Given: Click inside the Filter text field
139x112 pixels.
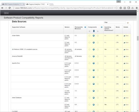Looking at the screenshot, I should click(114, 23).
